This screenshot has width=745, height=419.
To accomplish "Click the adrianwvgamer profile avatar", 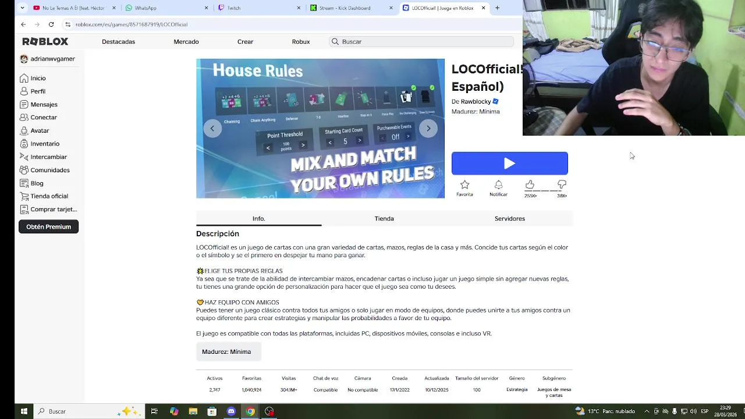I will click(x=24, y=59).
